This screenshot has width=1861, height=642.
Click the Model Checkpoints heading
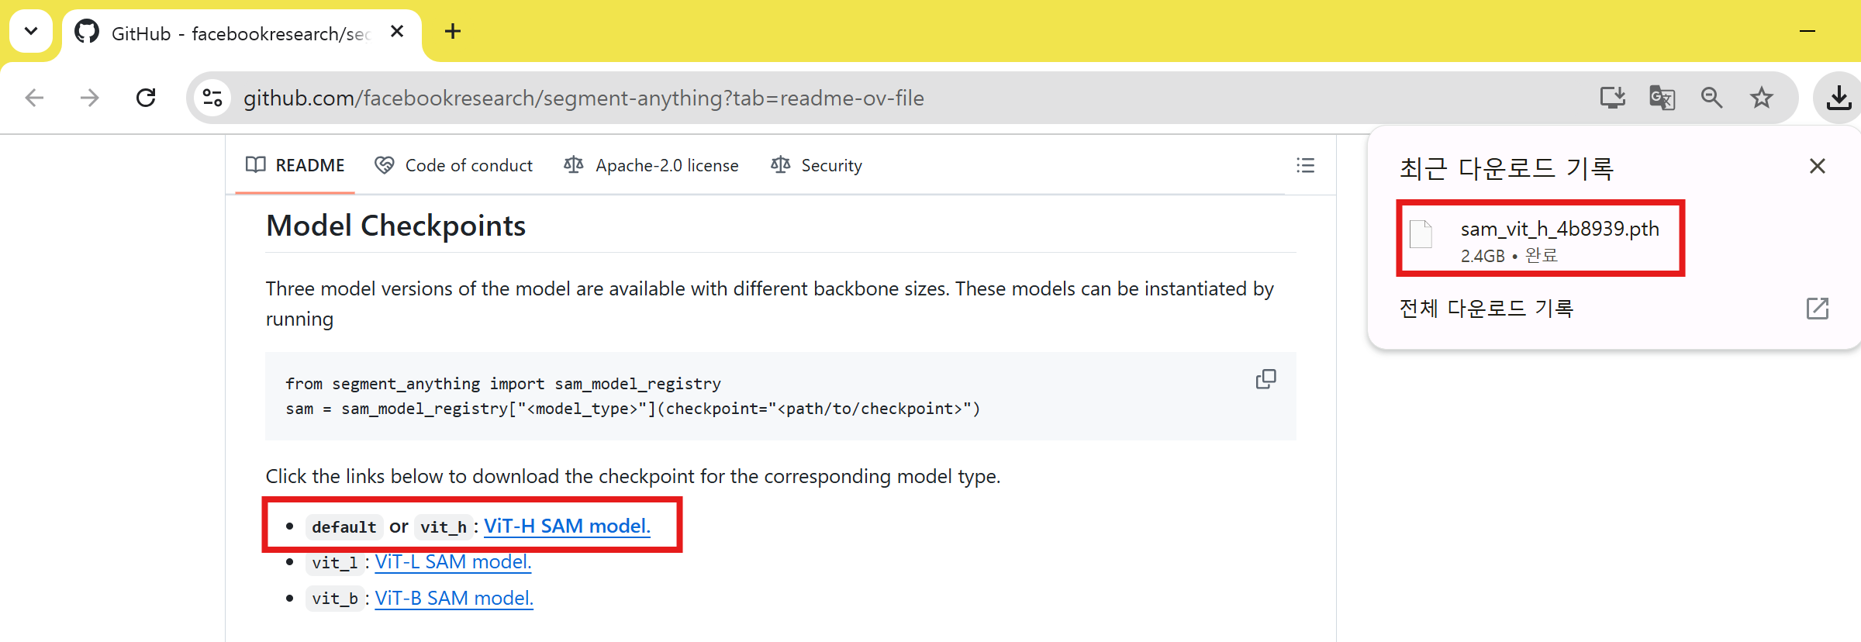click(395, 226)
